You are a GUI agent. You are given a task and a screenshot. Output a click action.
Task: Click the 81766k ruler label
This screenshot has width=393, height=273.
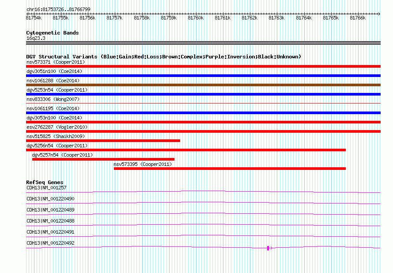point(358,18)
